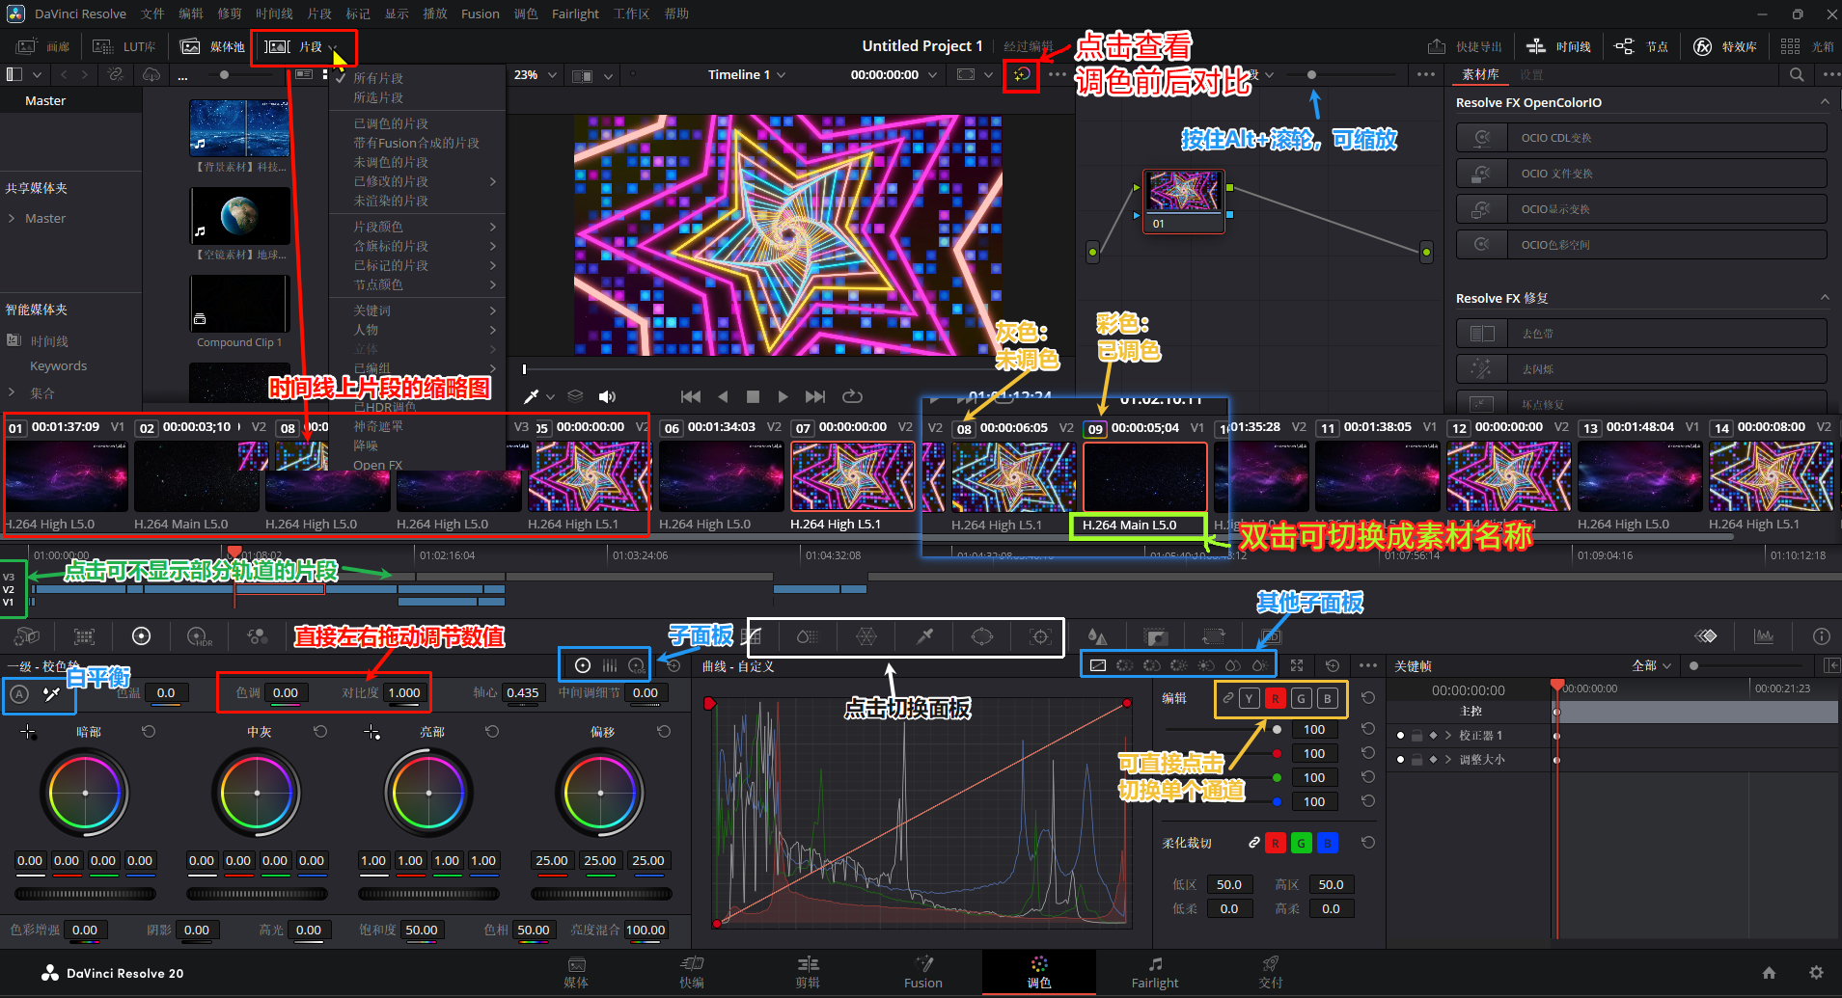This screenshot has width=1842, height=998.
Task: Click the auto balance button
Action: [19, 694]
